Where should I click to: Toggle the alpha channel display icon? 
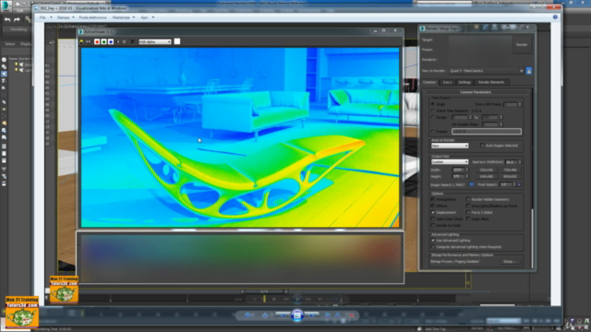pos(117,41)
